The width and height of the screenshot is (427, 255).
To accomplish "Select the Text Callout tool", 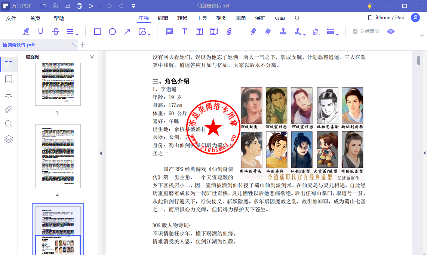I will pos(214,32).
